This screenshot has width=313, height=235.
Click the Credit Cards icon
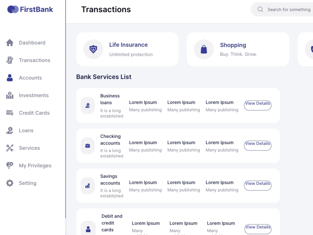click(10, 113)
